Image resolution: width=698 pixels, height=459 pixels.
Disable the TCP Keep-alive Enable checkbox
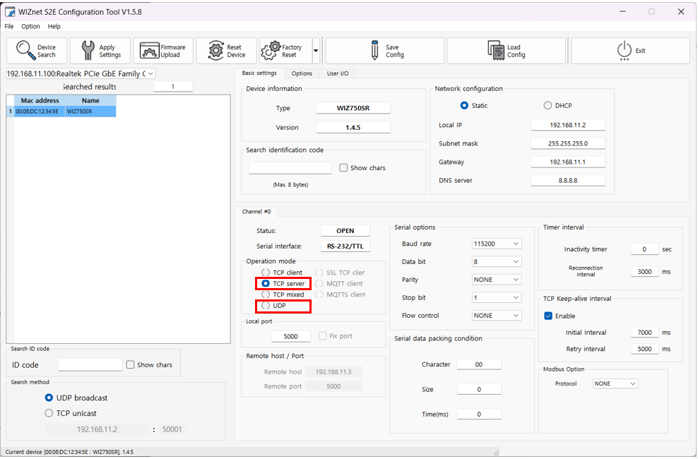[x=548, y=316]
